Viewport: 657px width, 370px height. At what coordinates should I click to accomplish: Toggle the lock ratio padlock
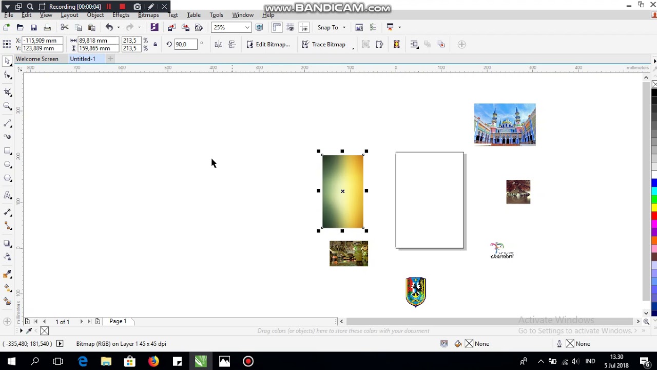coord(156,44)
